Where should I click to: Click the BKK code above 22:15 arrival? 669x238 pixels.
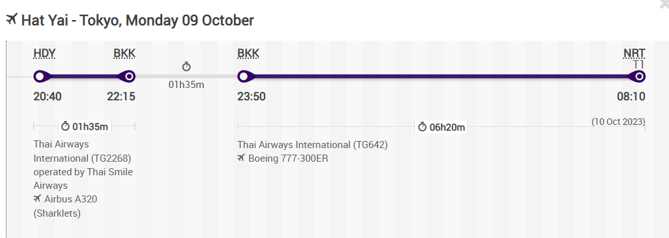124,54
